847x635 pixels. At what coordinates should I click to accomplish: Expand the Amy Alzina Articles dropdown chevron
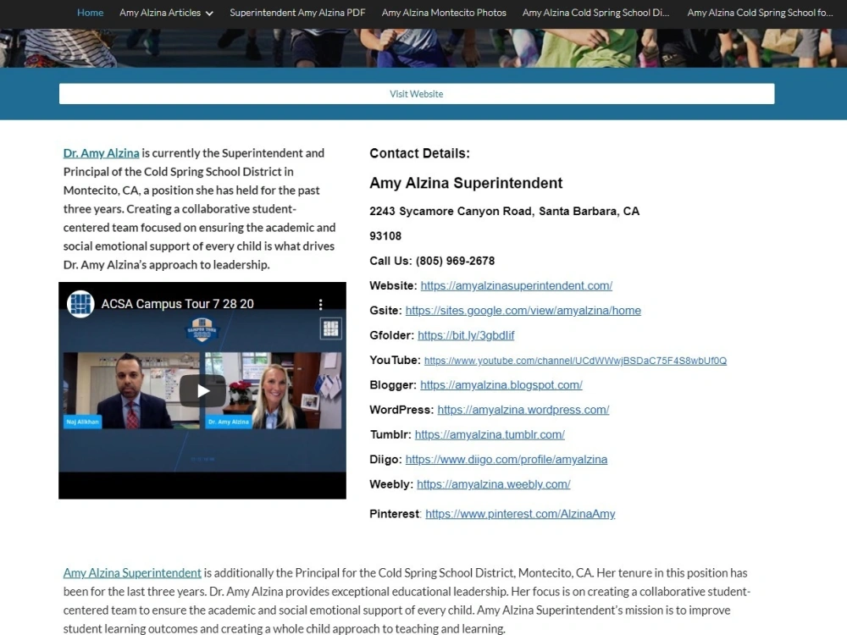(x=209, y=13)
